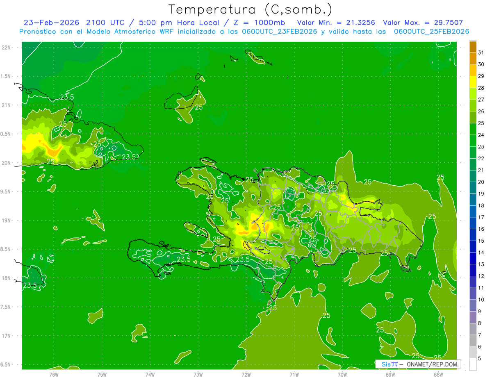The image size is (492, 380).
Task: Click the '1.5N' latitude axis label
Action: (6, 76)
